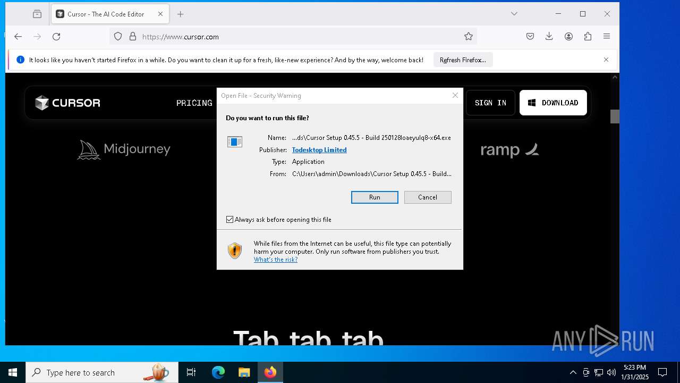Click DOWNLOAD button on Cursor site
The image size is (680, 383).
[553, 103]
